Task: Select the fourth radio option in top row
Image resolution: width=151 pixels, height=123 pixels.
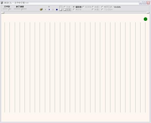Action: point(96,7)
